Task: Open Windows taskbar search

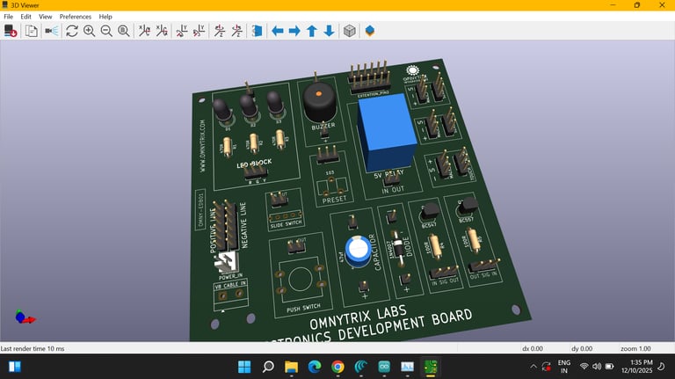Action: click(x=268, y=367)
